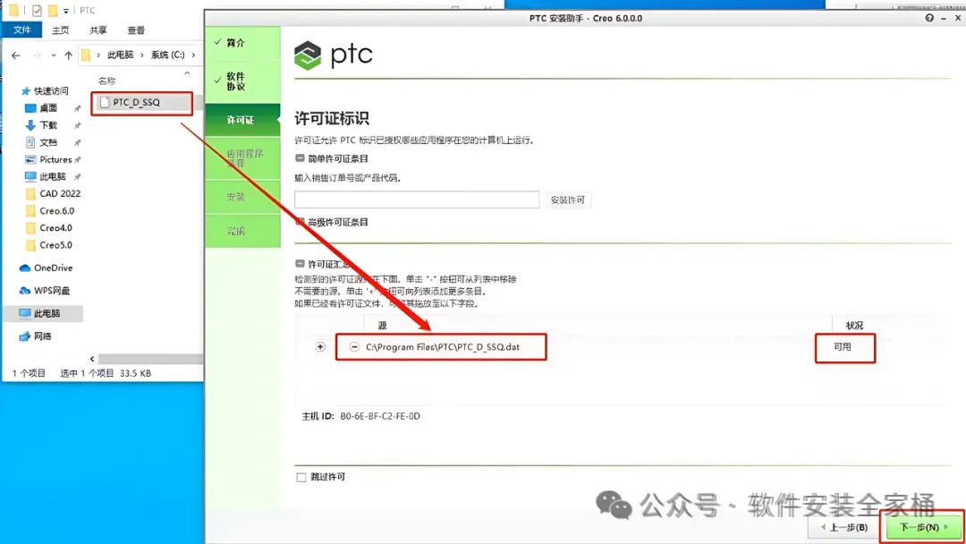
Task: Open the 共享 ribbon tab
Action: click(x=98, y=30)
